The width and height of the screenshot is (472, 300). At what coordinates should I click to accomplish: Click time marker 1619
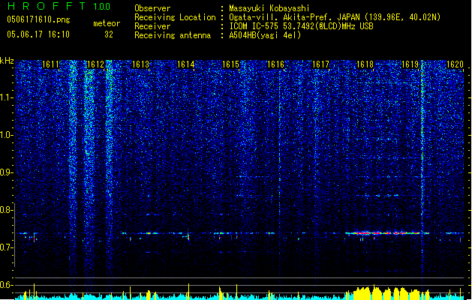(x=410, y=64)
